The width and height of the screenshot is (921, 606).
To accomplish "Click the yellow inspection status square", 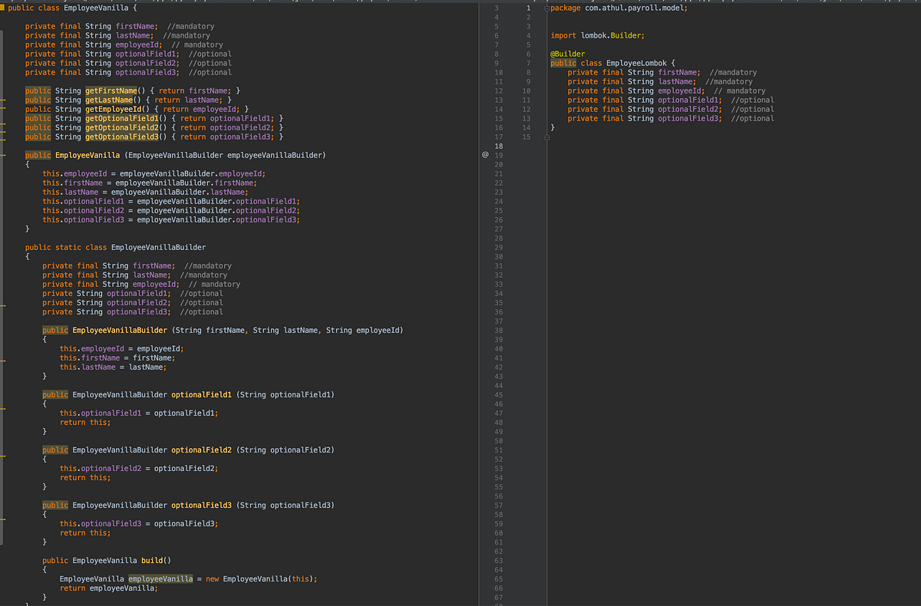I will (3, 8).
